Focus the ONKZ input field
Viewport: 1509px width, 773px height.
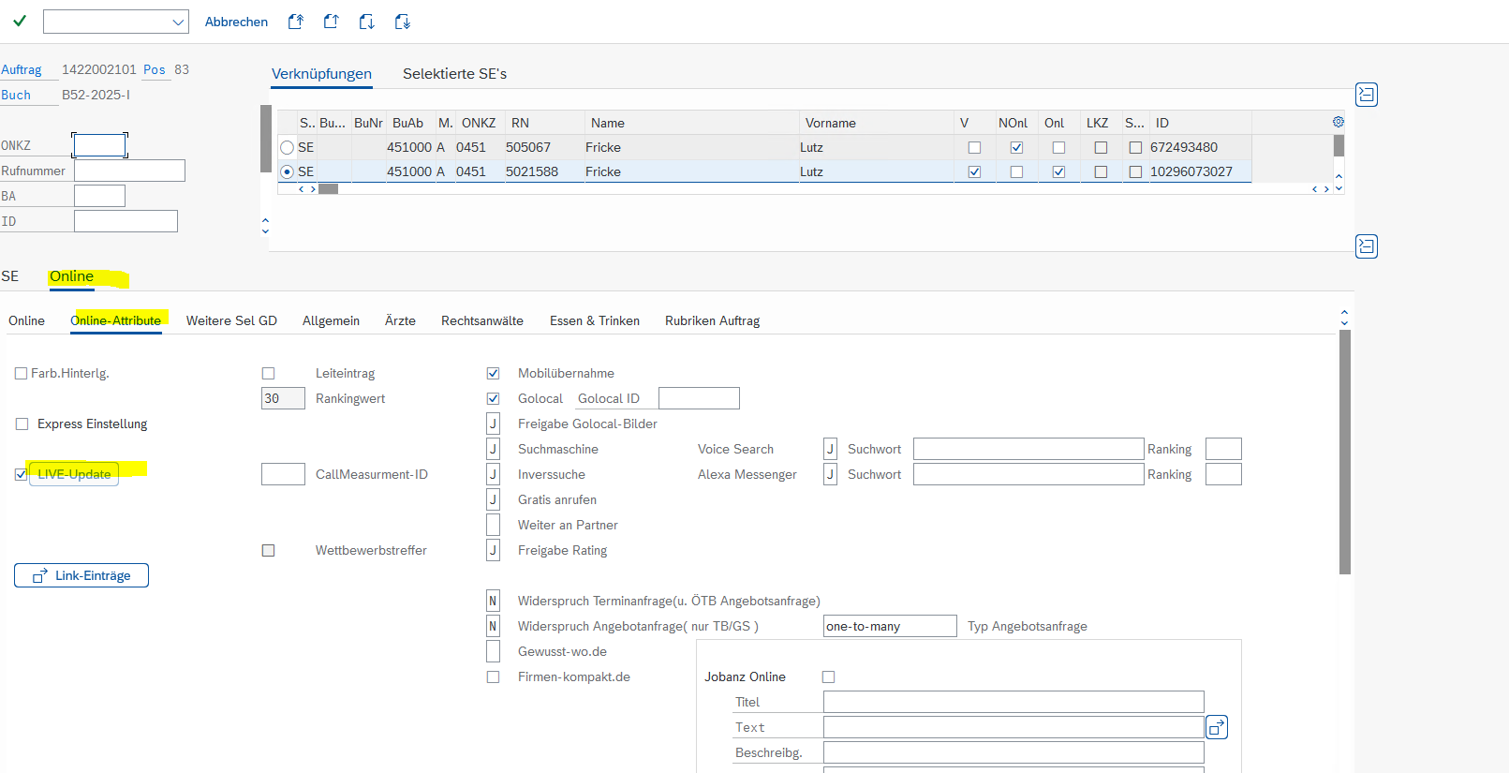click(99, 145)
